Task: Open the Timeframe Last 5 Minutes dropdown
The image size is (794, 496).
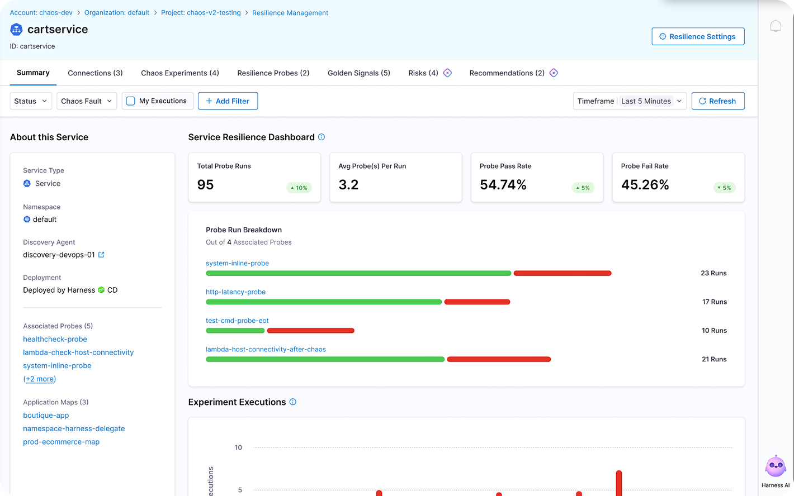Action: click(x=630, y=101)
